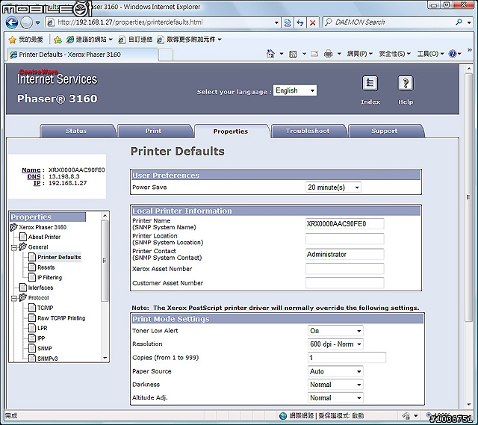Add to favorites bar with star-plus icon
The image size is (478, 425).
[x=58, y=40]
